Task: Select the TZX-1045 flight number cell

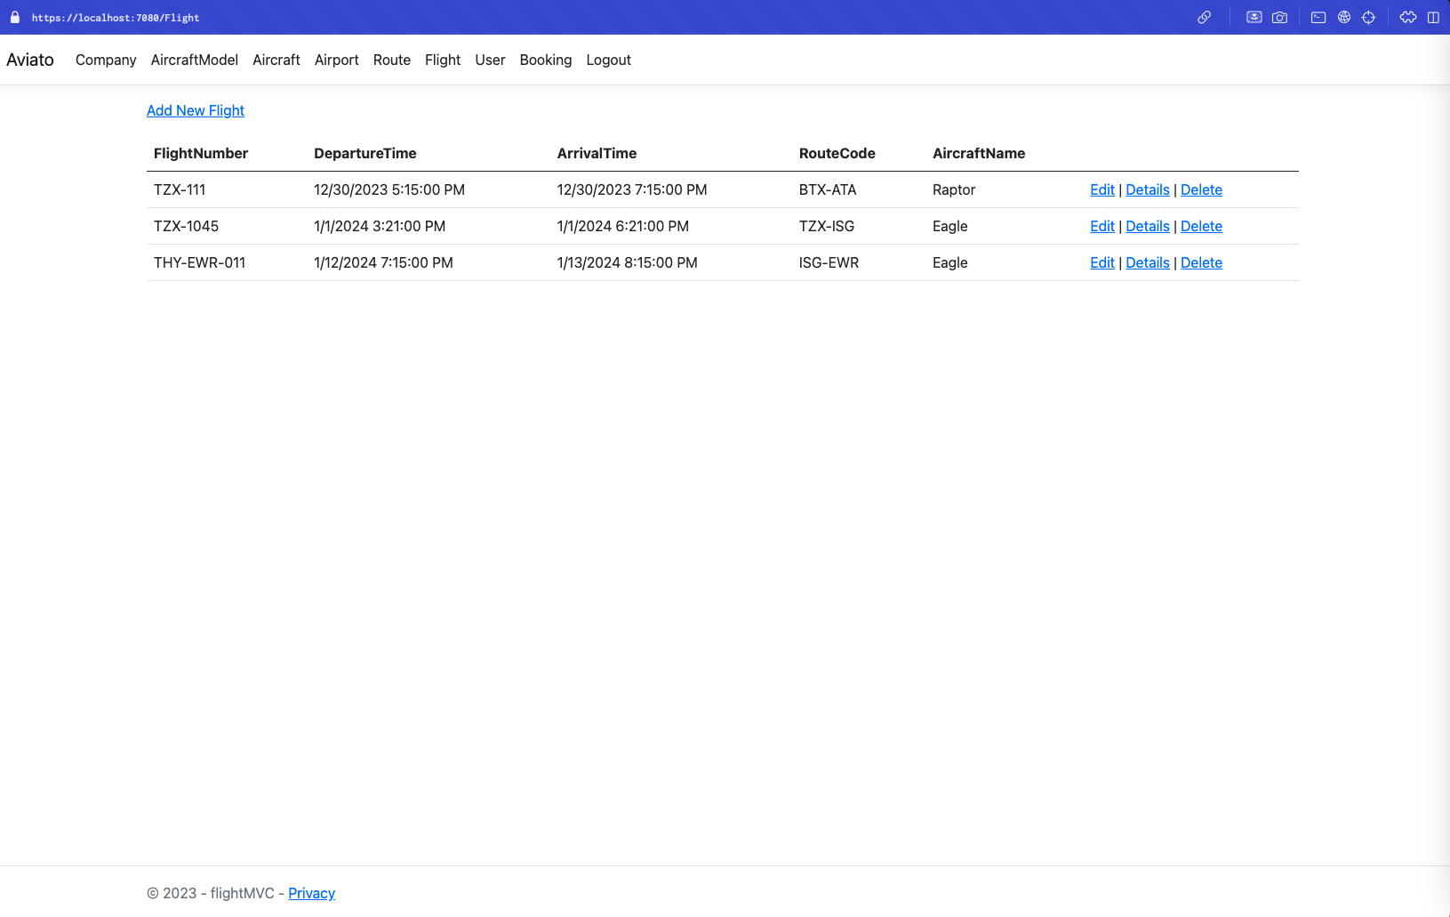Action: click(x=186, y=226)
